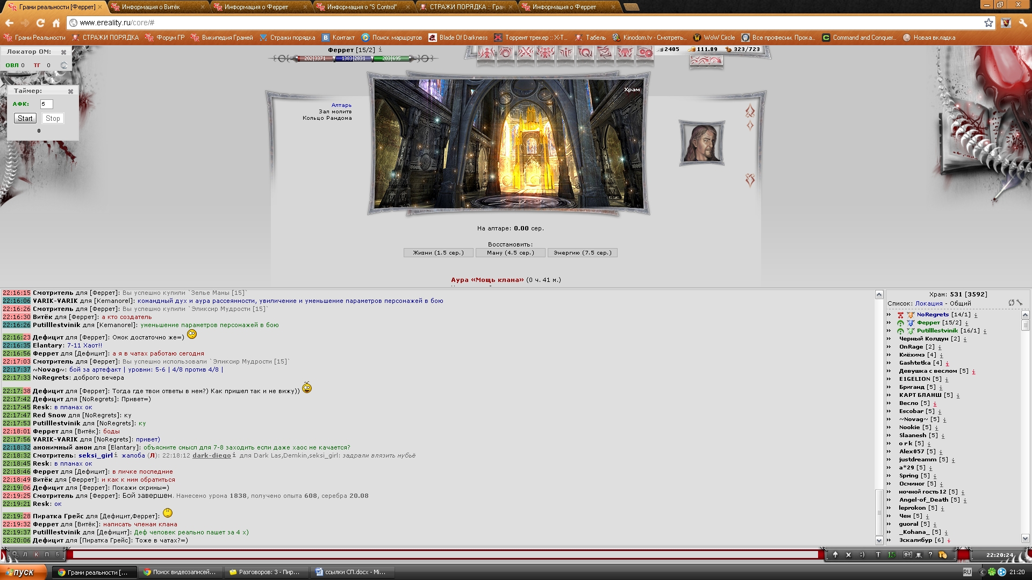Restore Жизни (1.5 сер.) button
This screenshot has height=580, width=1032.
438,252
